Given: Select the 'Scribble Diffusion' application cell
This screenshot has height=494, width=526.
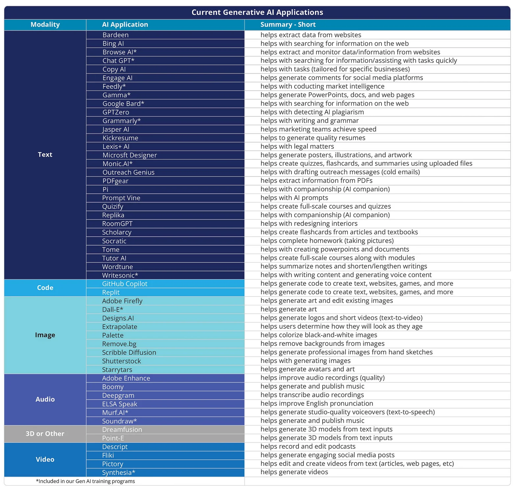Looking at the screenshot, I should click(x=165, y=352).
